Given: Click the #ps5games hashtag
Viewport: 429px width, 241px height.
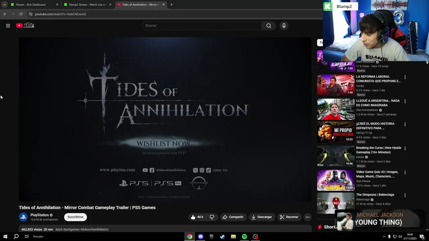Looking at the screenshot, I should [71, 230].
